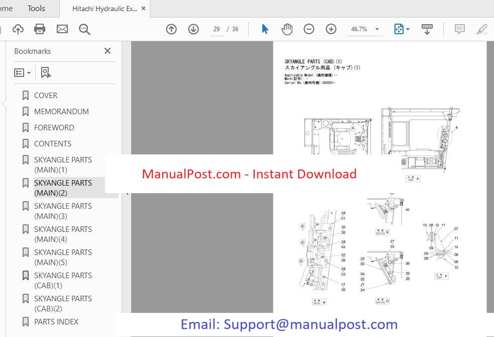Select the Hitachi Hydraulic document tab
The width and height of the screenshot is (494, 337).
click(x=105, y=9)
